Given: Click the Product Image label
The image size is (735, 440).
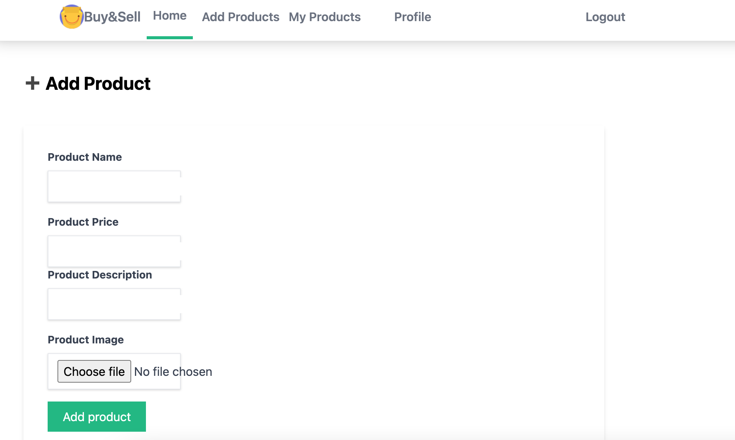Looking at the screenshot, I should click(85, 340).
